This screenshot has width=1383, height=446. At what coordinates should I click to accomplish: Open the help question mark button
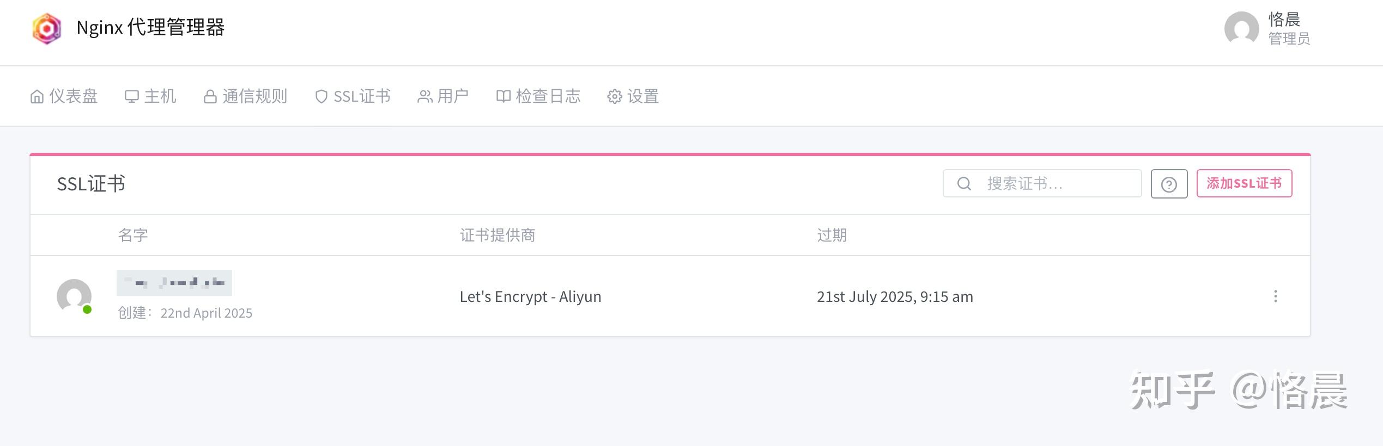[1169, 183]
